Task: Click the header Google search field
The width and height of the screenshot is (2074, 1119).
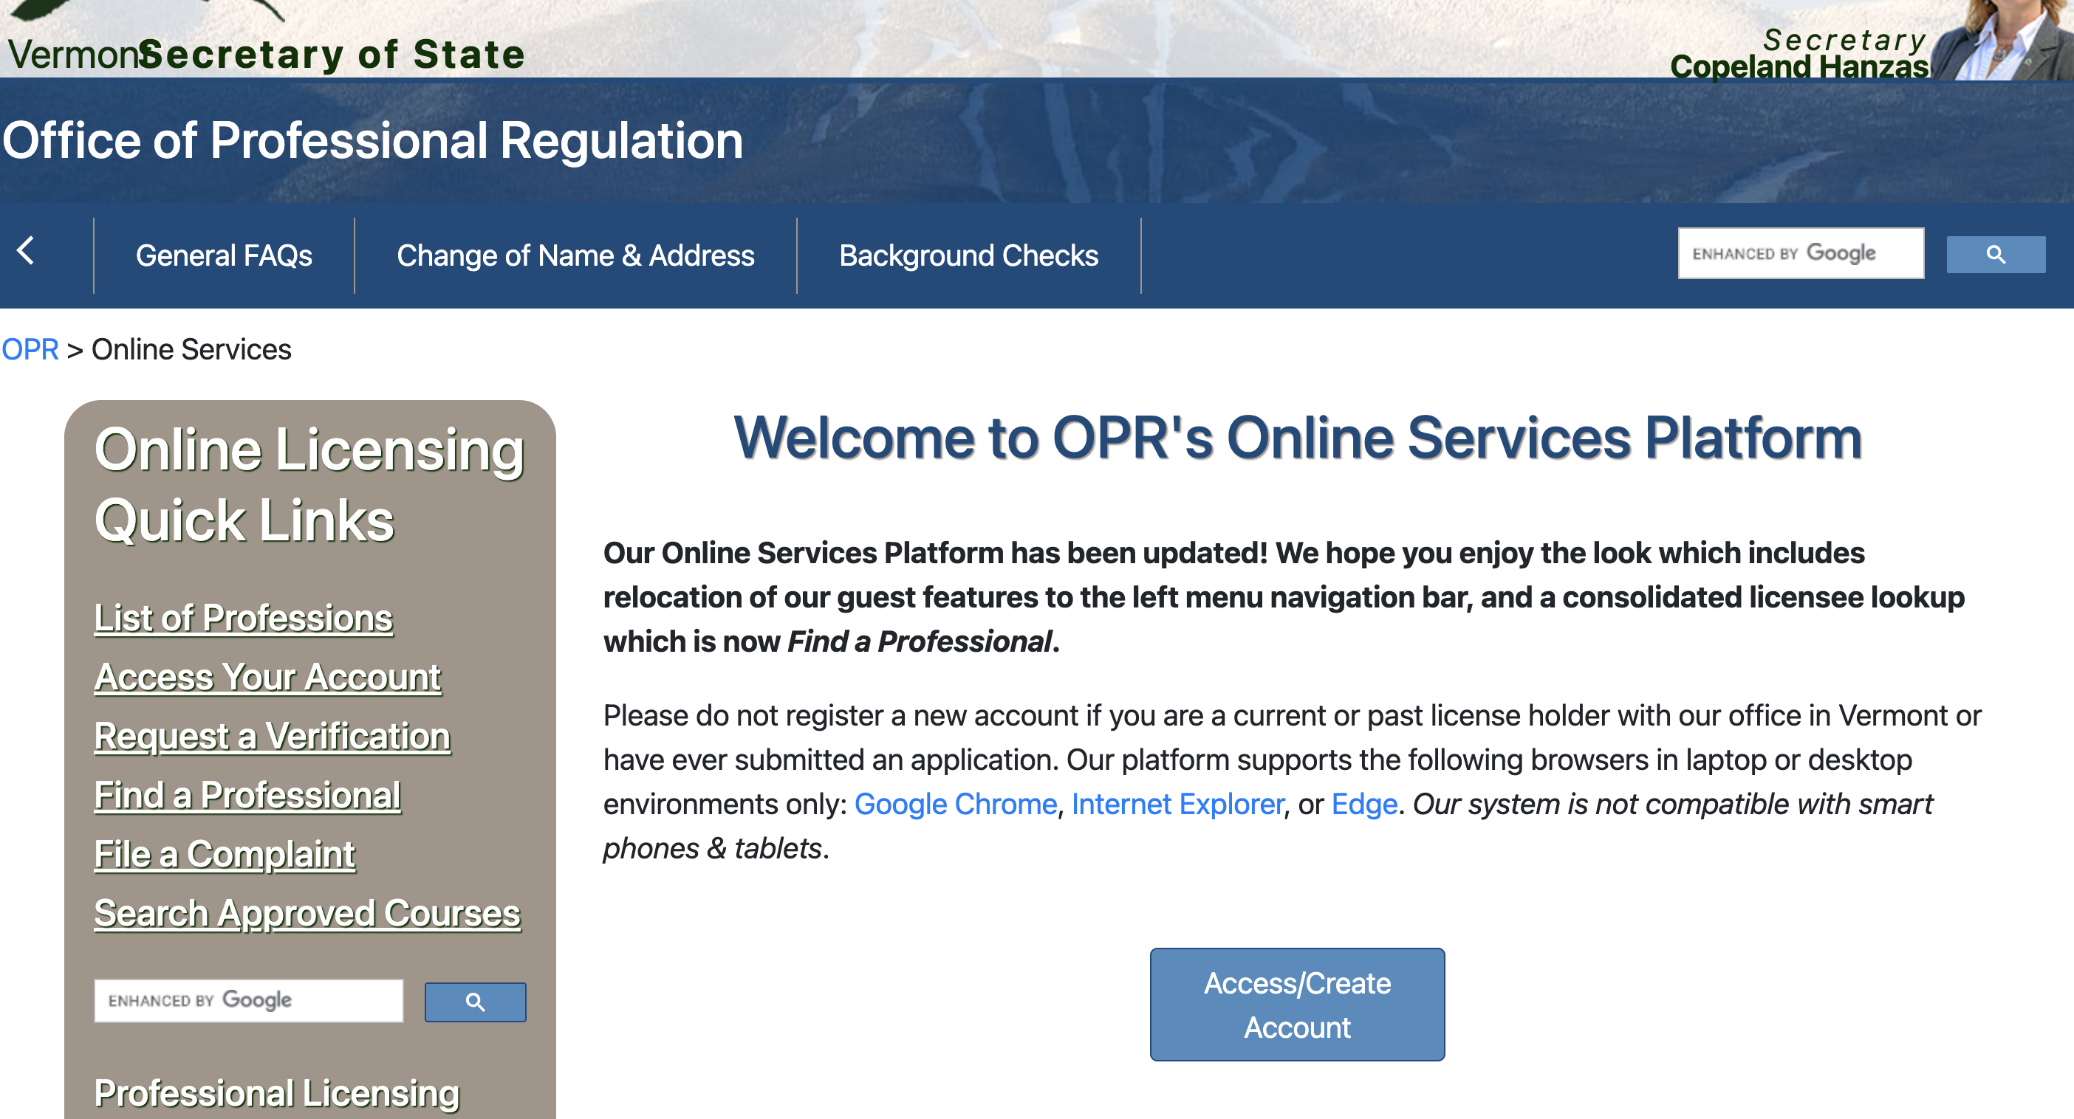Action: pyautogui.click(x=1800, y=253)
